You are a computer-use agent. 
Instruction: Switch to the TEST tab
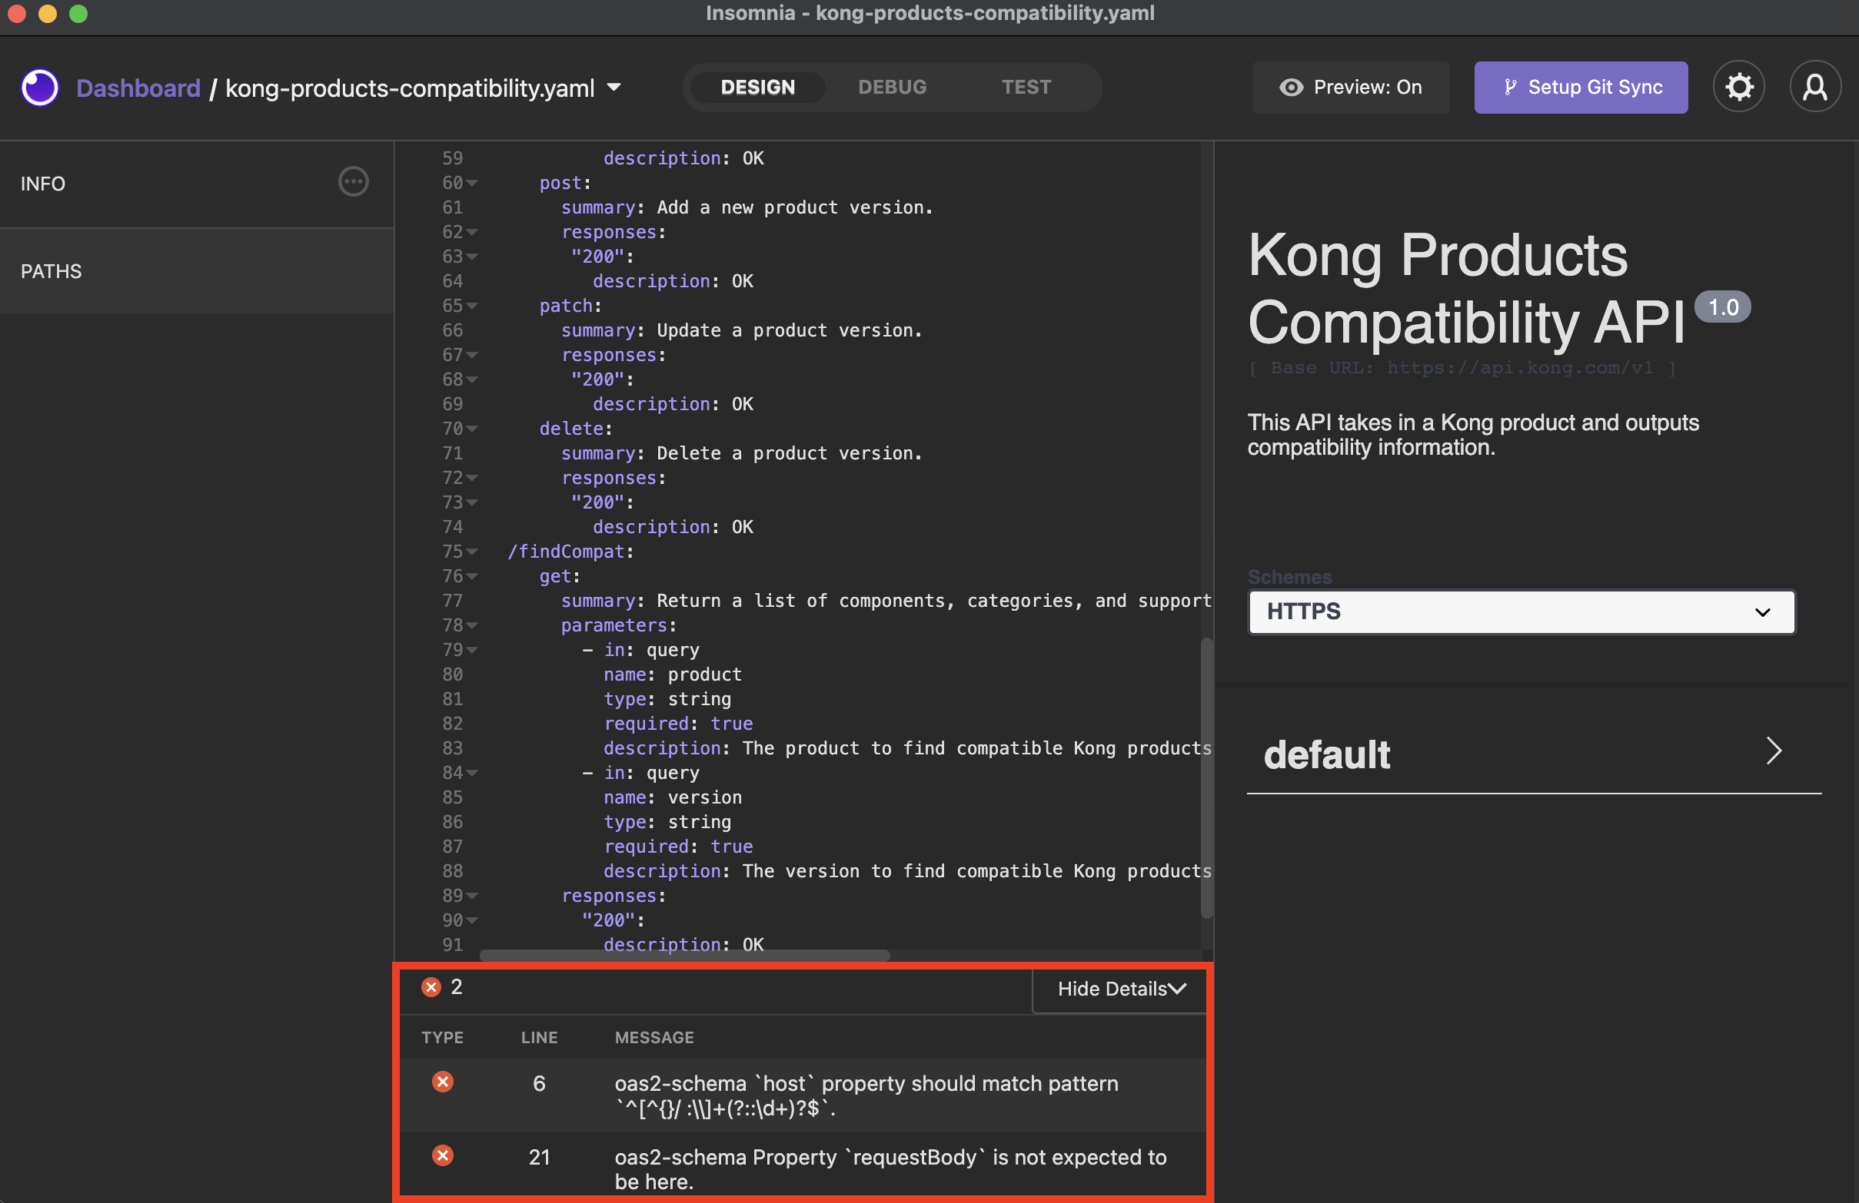click(x=1026, y=87)
